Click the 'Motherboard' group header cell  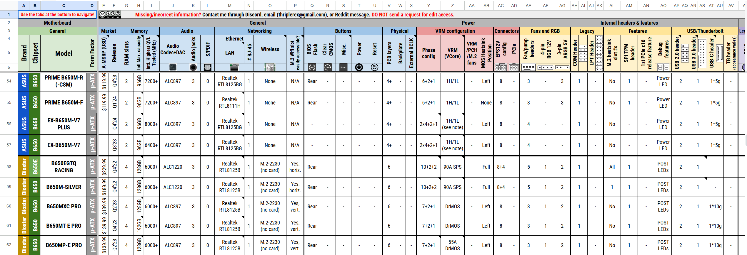(x=58, y=23)
